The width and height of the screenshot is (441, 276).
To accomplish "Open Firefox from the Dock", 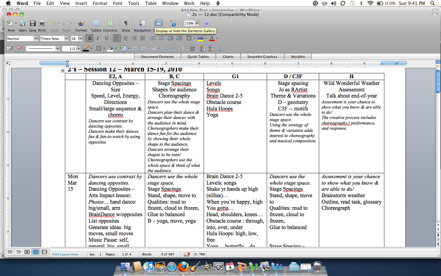I will click(183, 266).
